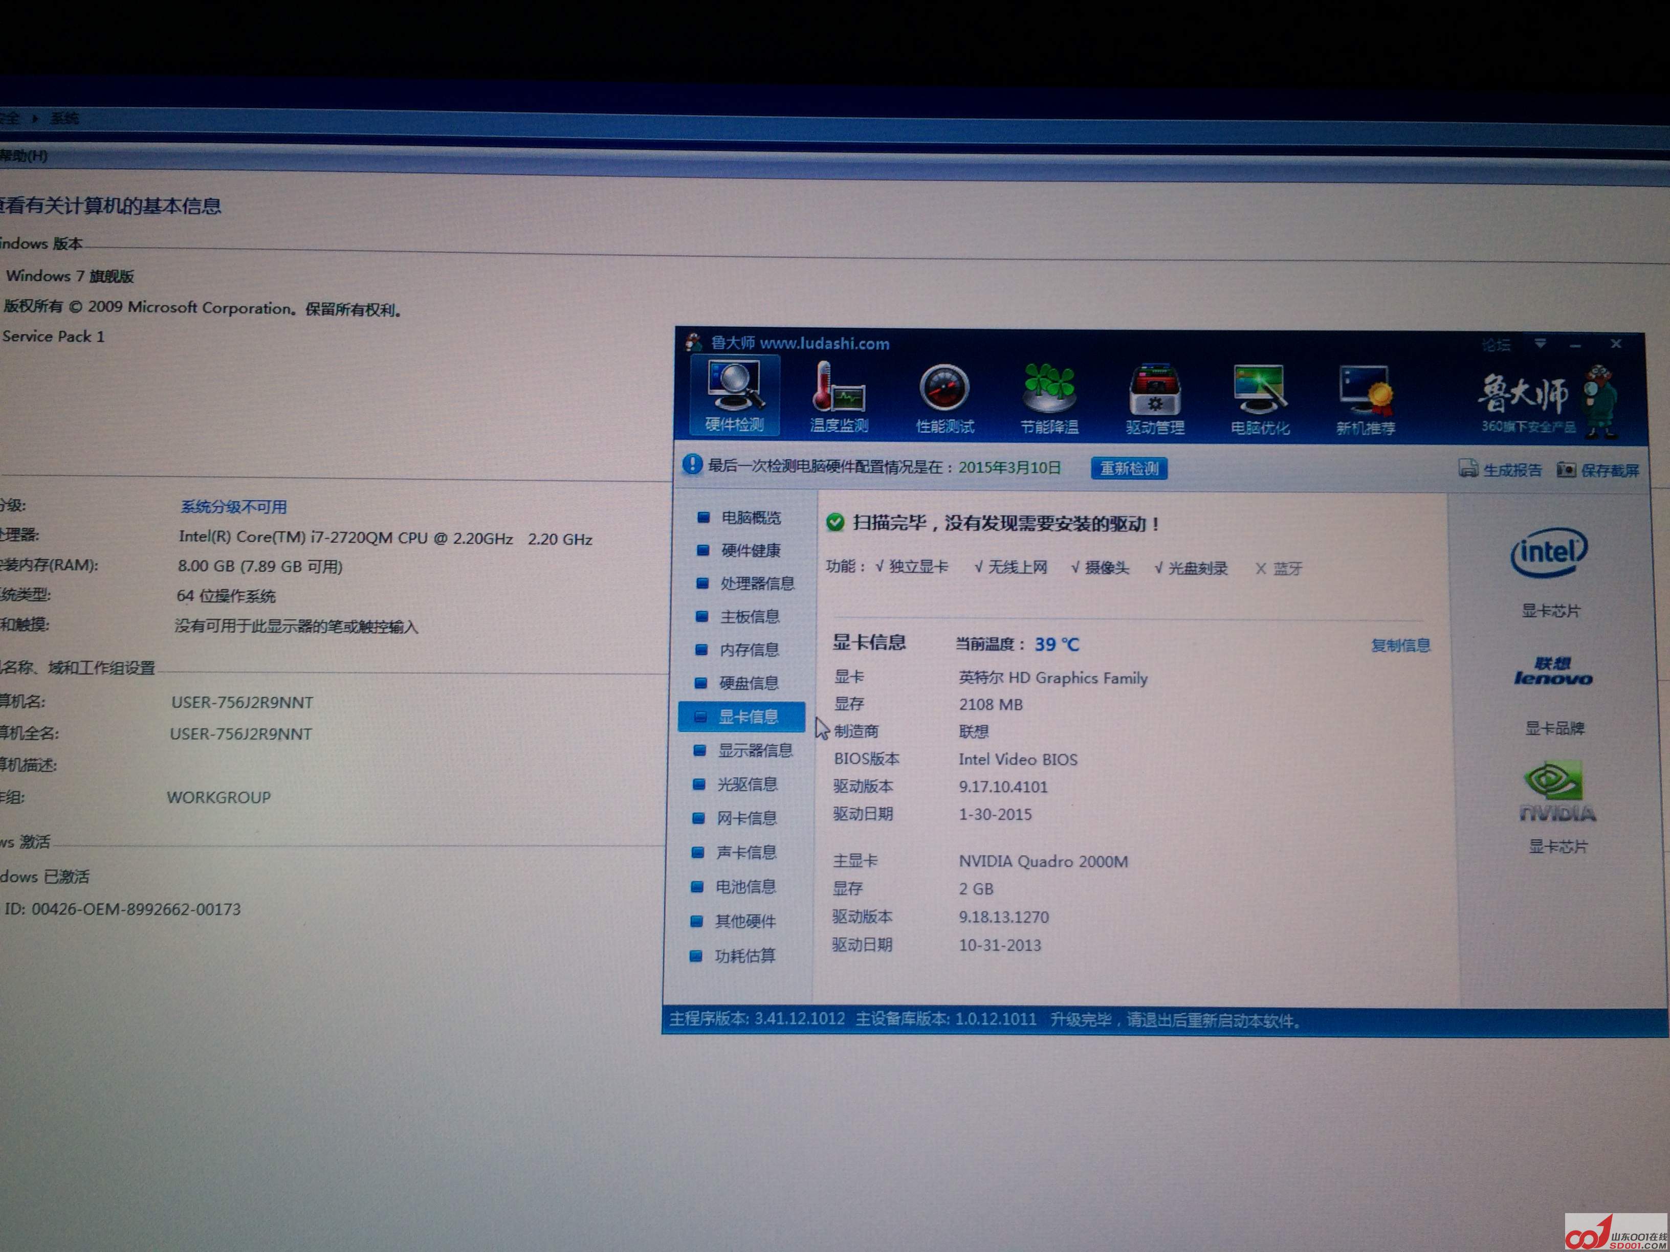Click product ID 00426-OEM-8992662-00173
This screenshot has width=1670, height=1252.
click(136, 909)
